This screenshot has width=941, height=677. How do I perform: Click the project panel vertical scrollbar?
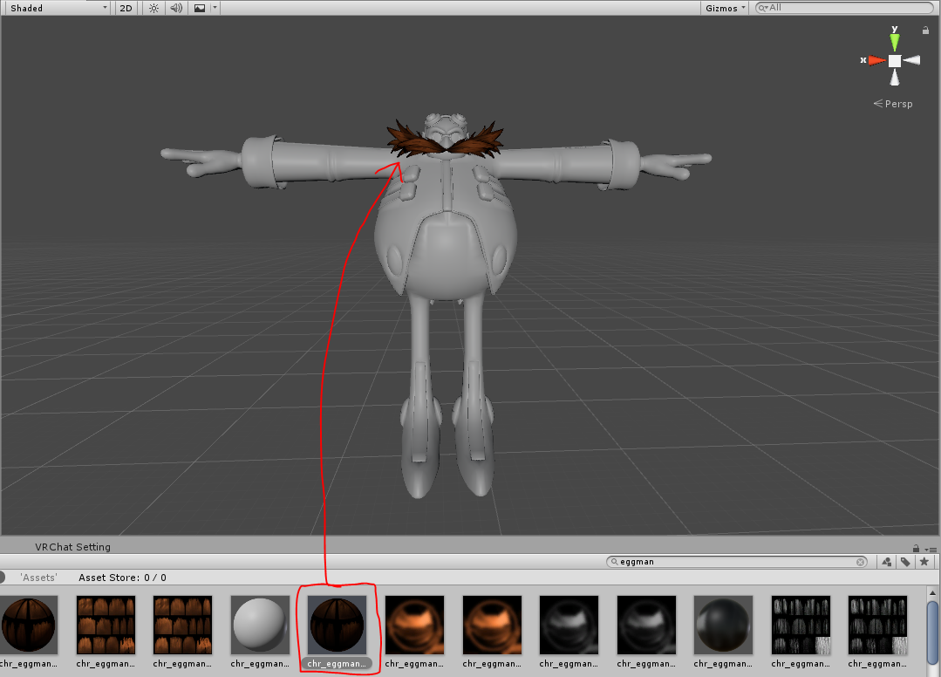coord(932,632)
